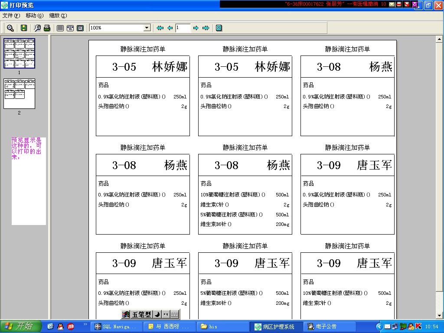444x333 pixels.
Task: Select the fit page width icon
Action: (70, 28)
